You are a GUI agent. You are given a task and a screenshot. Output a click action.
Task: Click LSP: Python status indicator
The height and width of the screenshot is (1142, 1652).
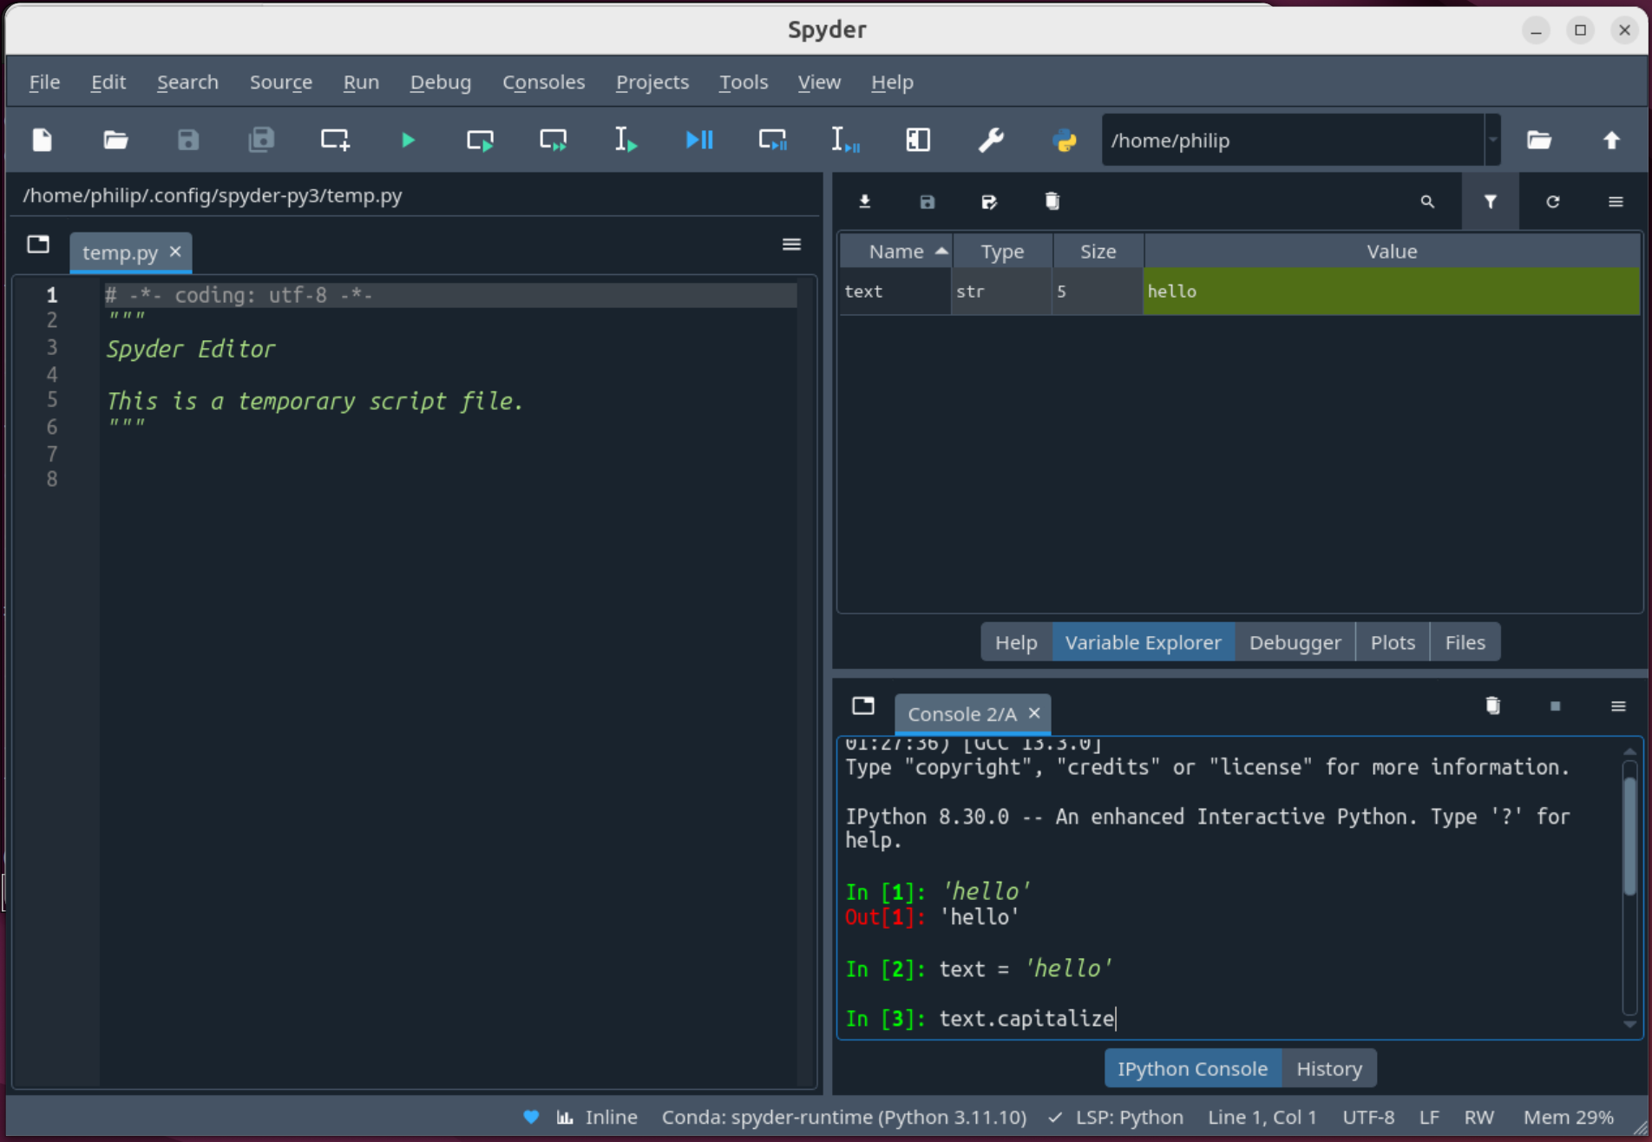tap(1116, 1117)
